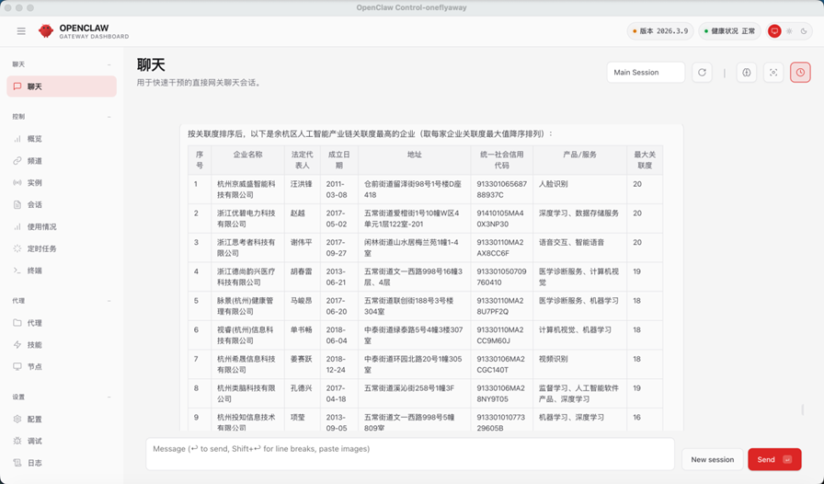
Task: Select 视睿(杭州)信息科技有限公司 cell
Action: [x=246, y=335]
